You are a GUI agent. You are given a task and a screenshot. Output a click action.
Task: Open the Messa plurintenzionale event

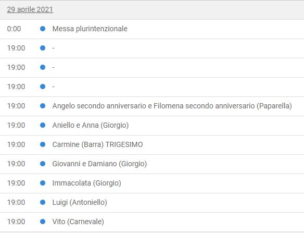[x=90, y=29]
